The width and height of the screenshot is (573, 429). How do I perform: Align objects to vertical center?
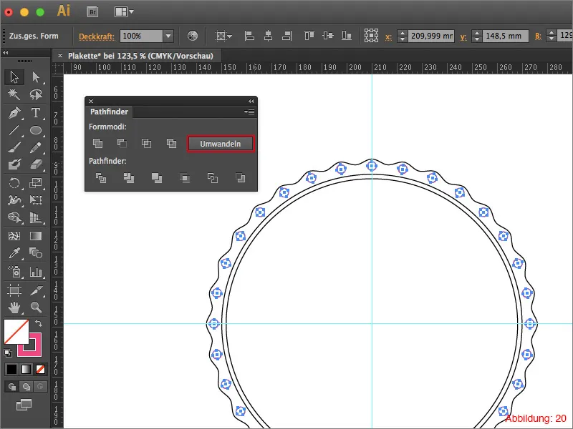click(328, 36)
